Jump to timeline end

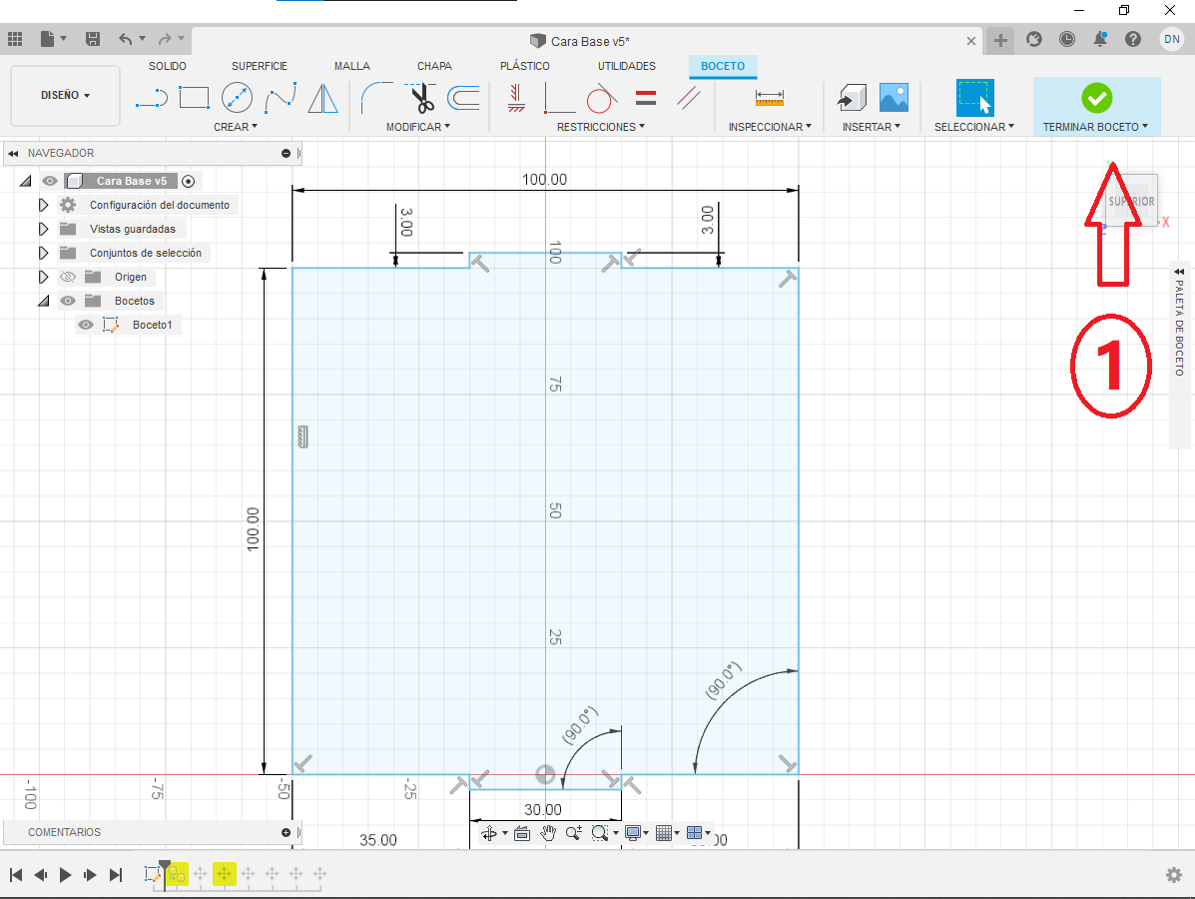[116, 875]
